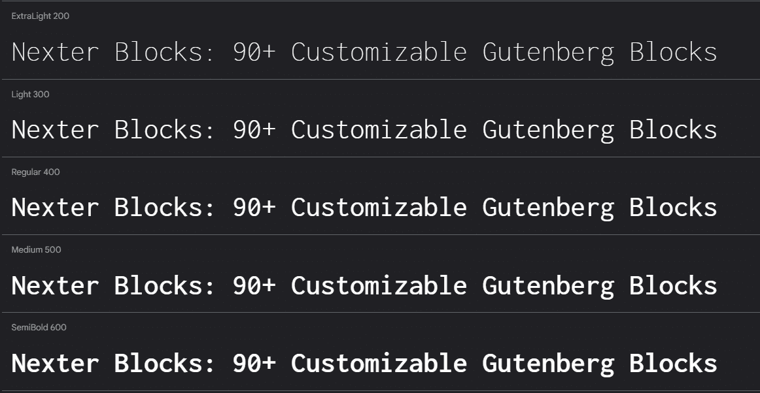Click the word "Nexter" in the Light preview
Image resolution: width=760 pixels, height=393 pixels.
(x=55, y=130)
